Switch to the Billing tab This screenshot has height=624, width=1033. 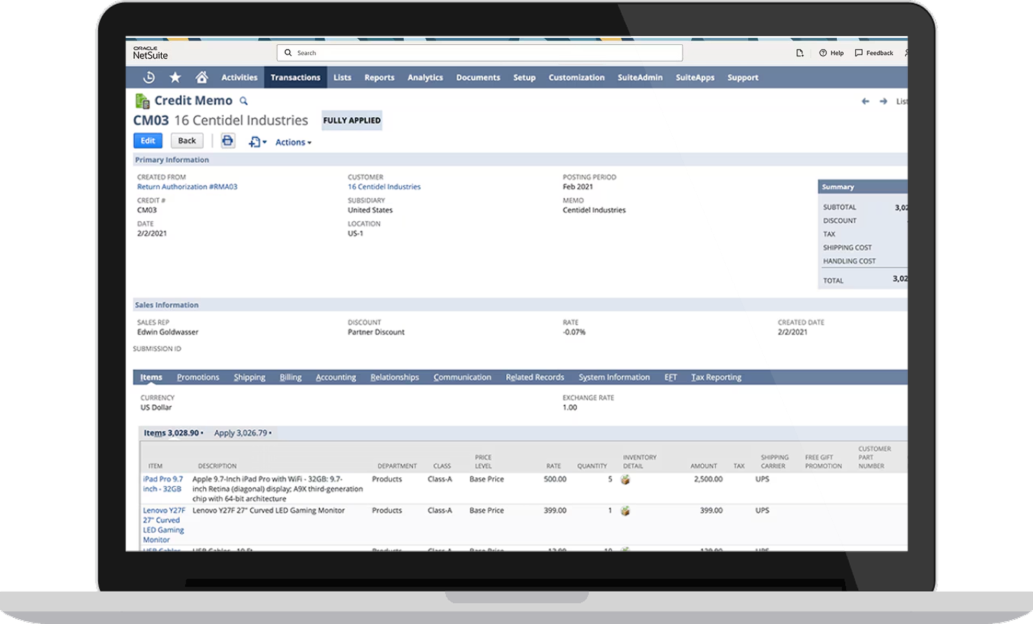tap(291, 377)
